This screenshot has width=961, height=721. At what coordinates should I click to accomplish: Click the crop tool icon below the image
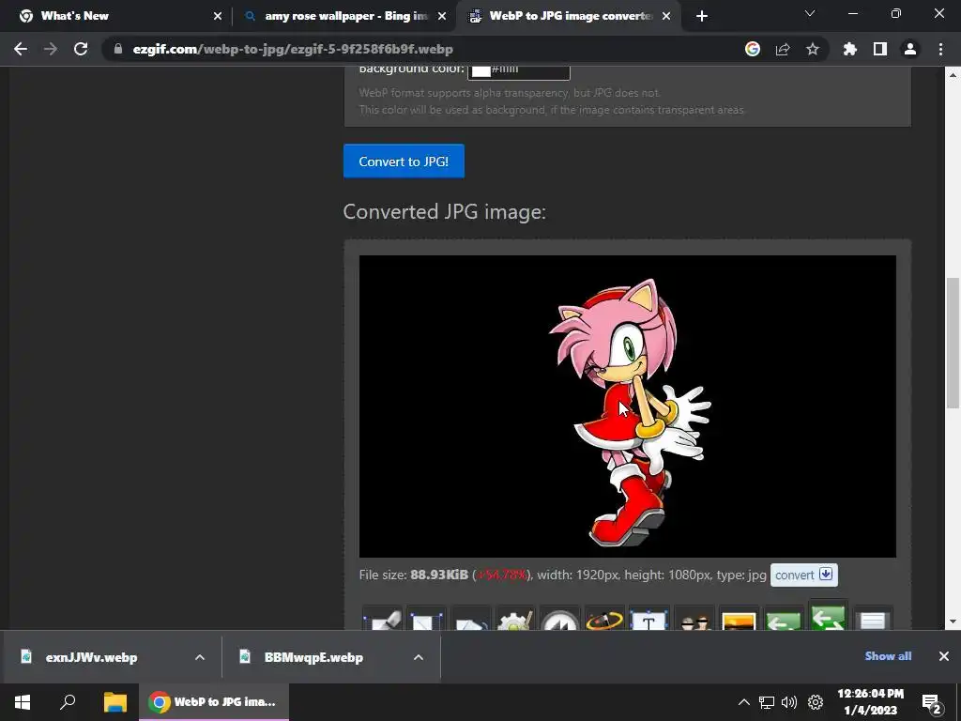[x=383, y=618]
